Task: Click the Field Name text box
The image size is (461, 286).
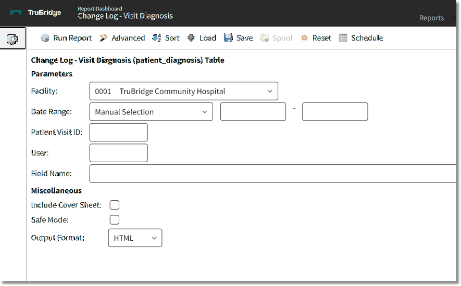Action: [273, 174]
